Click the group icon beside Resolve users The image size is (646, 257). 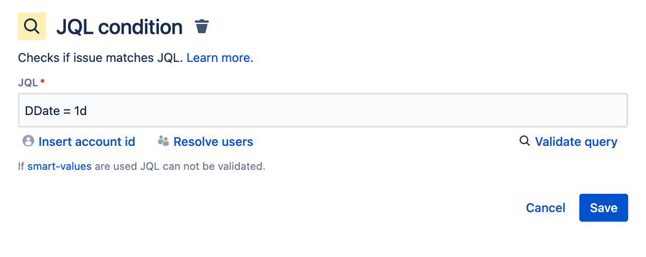point(163,141)
